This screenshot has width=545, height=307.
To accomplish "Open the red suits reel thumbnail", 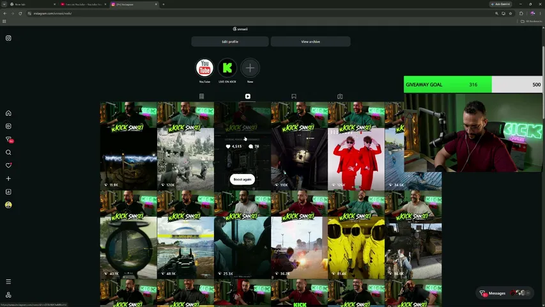I will pyautogui.click(x=357, y=146).
